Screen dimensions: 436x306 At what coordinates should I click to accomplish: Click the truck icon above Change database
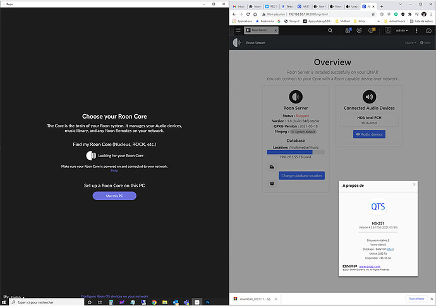(272, 167)
